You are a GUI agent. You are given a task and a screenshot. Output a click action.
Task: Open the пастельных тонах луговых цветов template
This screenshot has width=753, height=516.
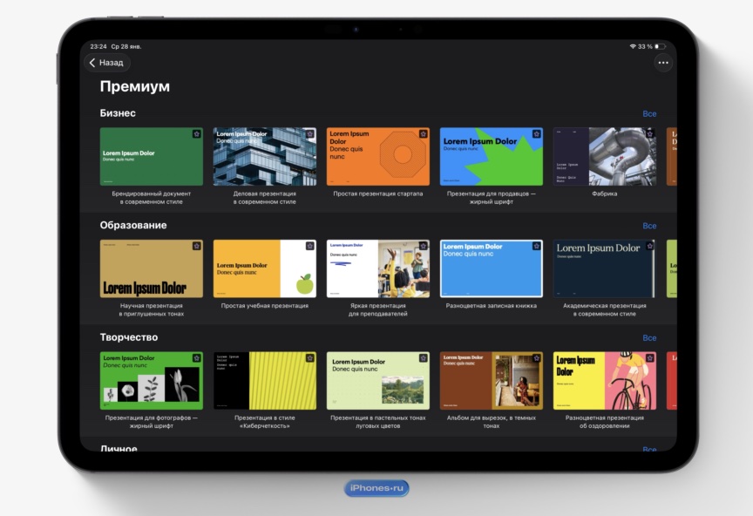(378, 381)
